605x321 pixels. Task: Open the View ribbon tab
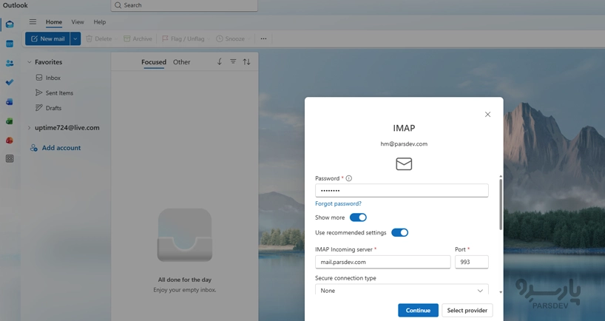(x=78, y=22)
